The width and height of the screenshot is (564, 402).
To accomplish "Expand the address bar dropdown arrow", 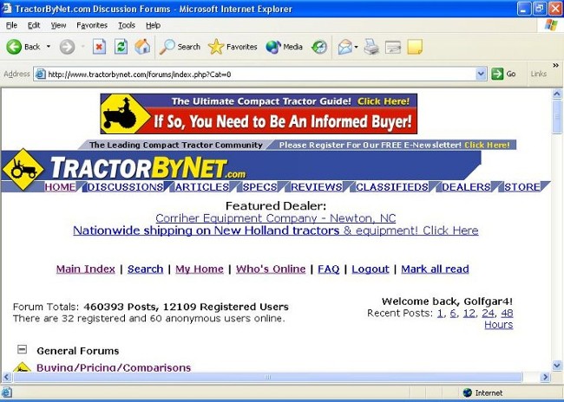I will (x=481, y=74).
